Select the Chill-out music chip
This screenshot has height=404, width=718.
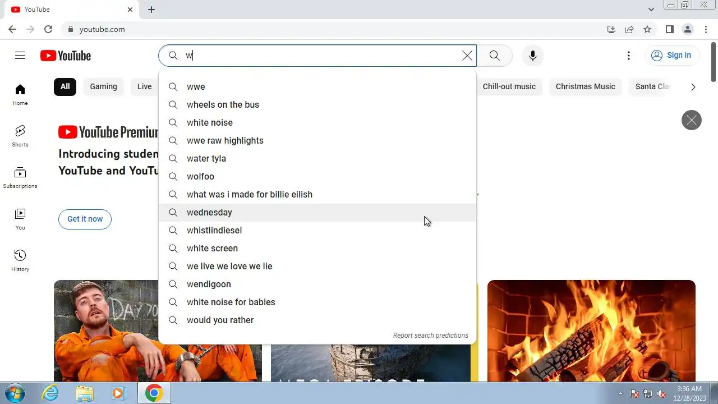click(x=509, y=86)
